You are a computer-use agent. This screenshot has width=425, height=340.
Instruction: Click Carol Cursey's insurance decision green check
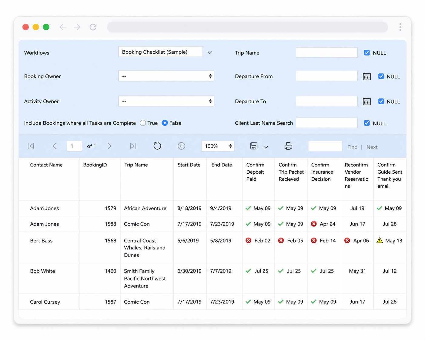(x=314, y=302)
